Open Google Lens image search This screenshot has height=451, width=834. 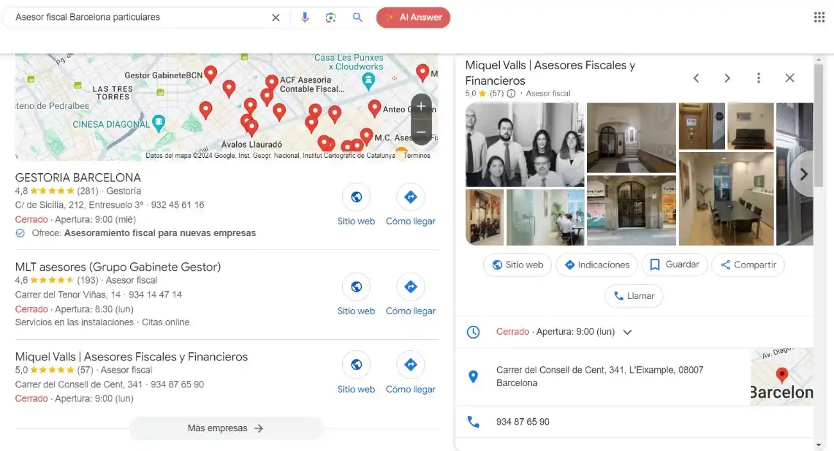click(331, 17)
